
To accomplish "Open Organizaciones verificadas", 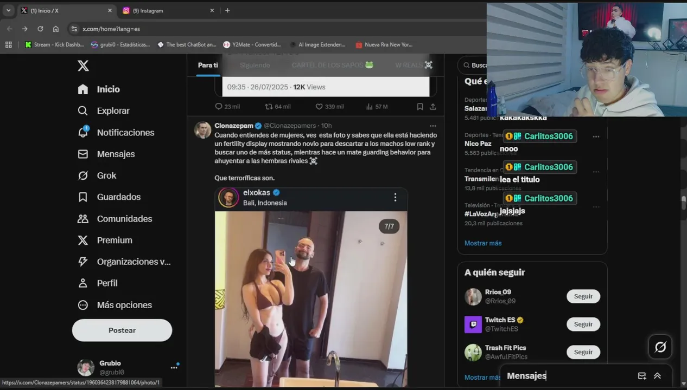I will [x=124, y=262].
